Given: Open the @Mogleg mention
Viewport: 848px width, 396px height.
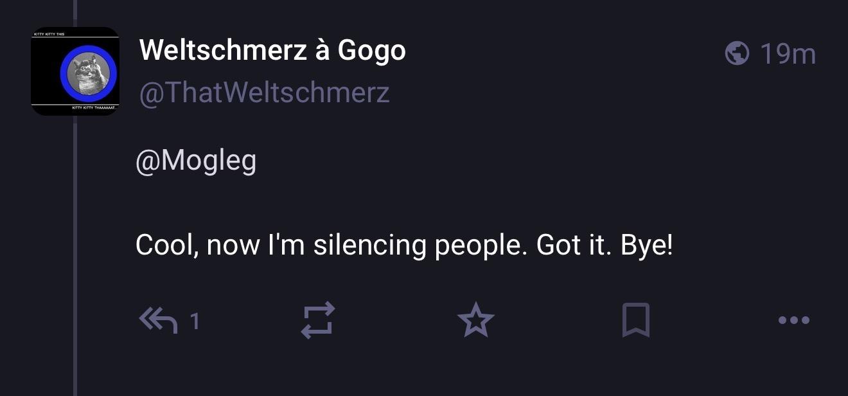Looking at the screenshot, I should point(196,160).
